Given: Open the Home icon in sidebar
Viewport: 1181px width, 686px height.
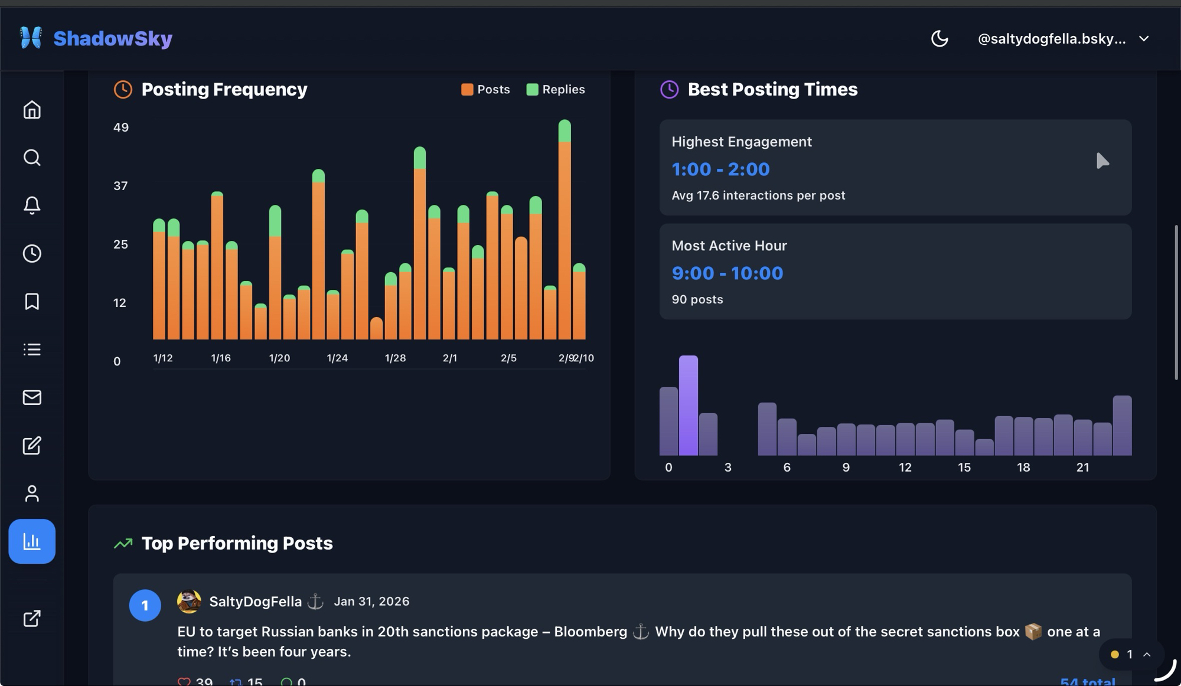Looking at the screenshot, I should coord(32,110).
